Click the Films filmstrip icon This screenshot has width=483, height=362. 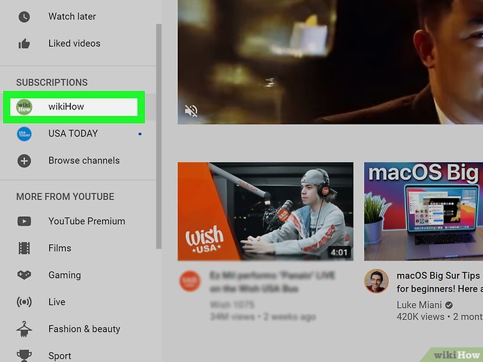(x=24, y=248)
